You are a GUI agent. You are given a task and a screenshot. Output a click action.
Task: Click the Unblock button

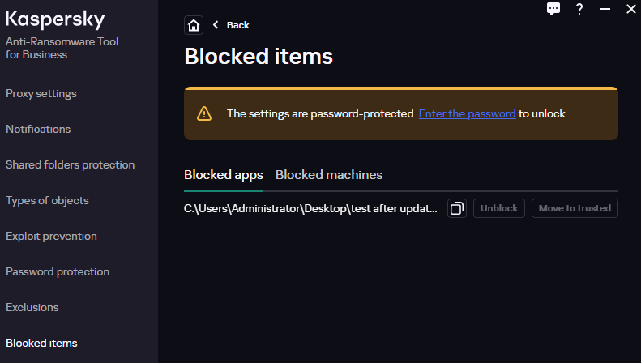[499, 208]
